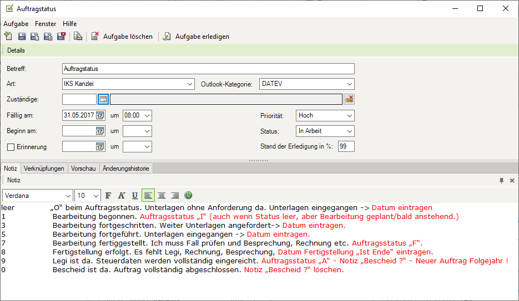
Task: Click the new task icon
Action: (x=8, y=37)
